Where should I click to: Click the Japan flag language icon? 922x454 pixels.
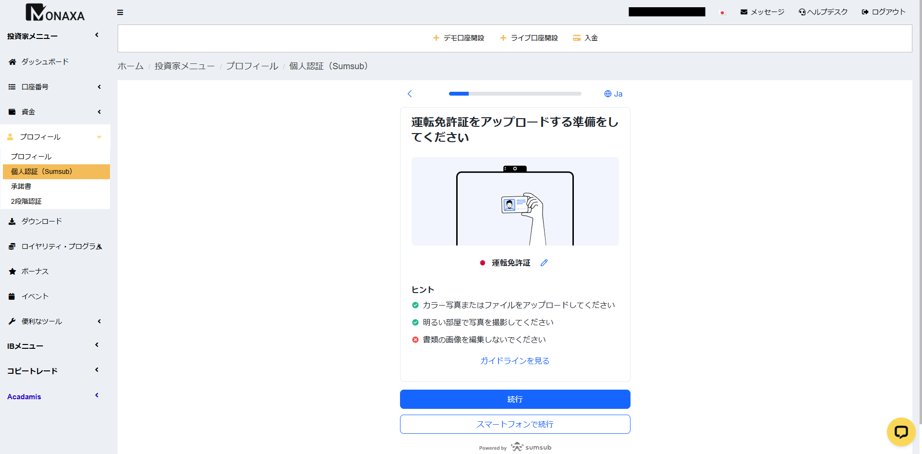point(722,12)
